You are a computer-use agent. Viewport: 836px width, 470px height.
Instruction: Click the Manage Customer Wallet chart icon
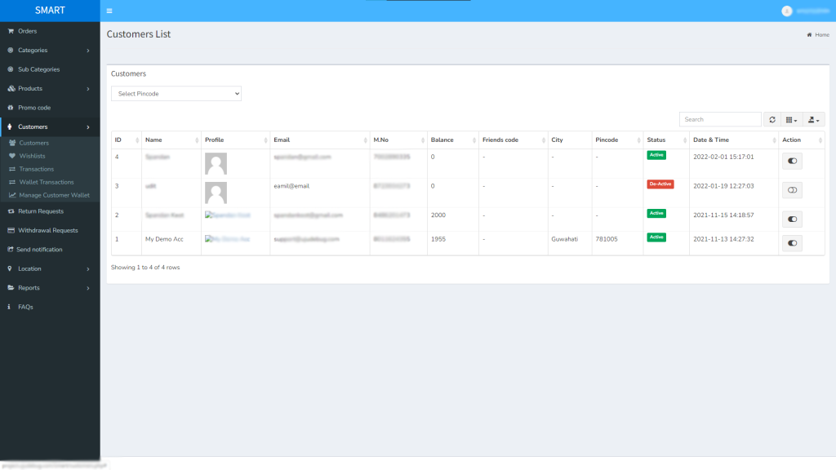11,195
